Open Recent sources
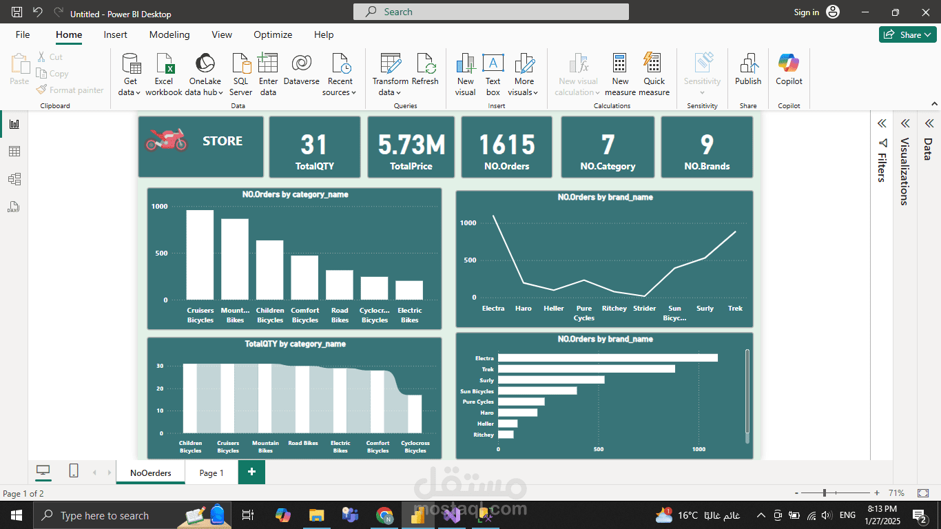 click(340, 74)
